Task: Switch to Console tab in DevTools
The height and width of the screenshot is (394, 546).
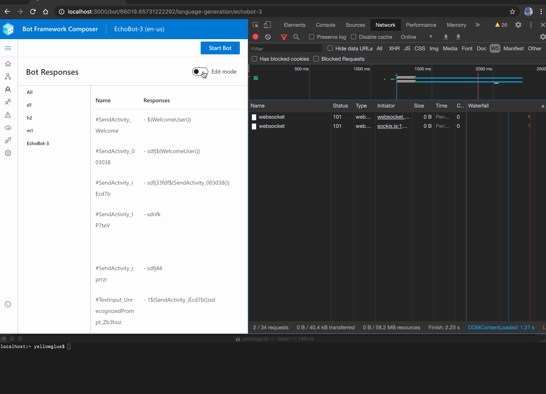Action: (325, 25)
